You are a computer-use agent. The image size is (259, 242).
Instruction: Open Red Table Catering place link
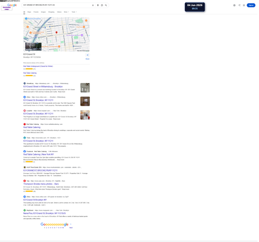[x=30, y=73]
